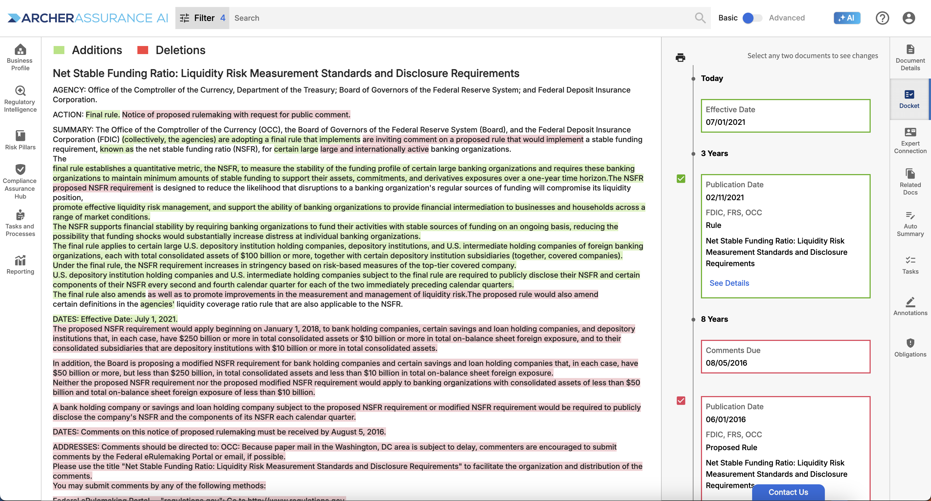Click the 8 Years timeline marker
Screen dimensions: 931x501
693,319
